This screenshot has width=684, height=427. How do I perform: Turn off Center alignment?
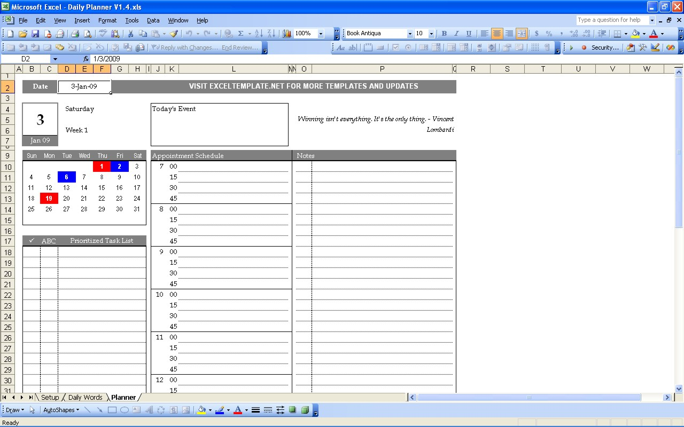click(x=497, y=34)
